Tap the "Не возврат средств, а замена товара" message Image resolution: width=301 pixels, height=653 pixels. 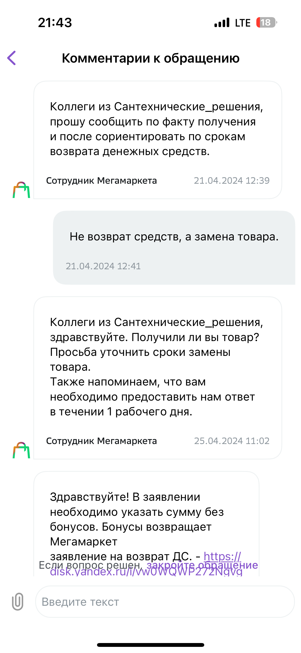[174, 237]
